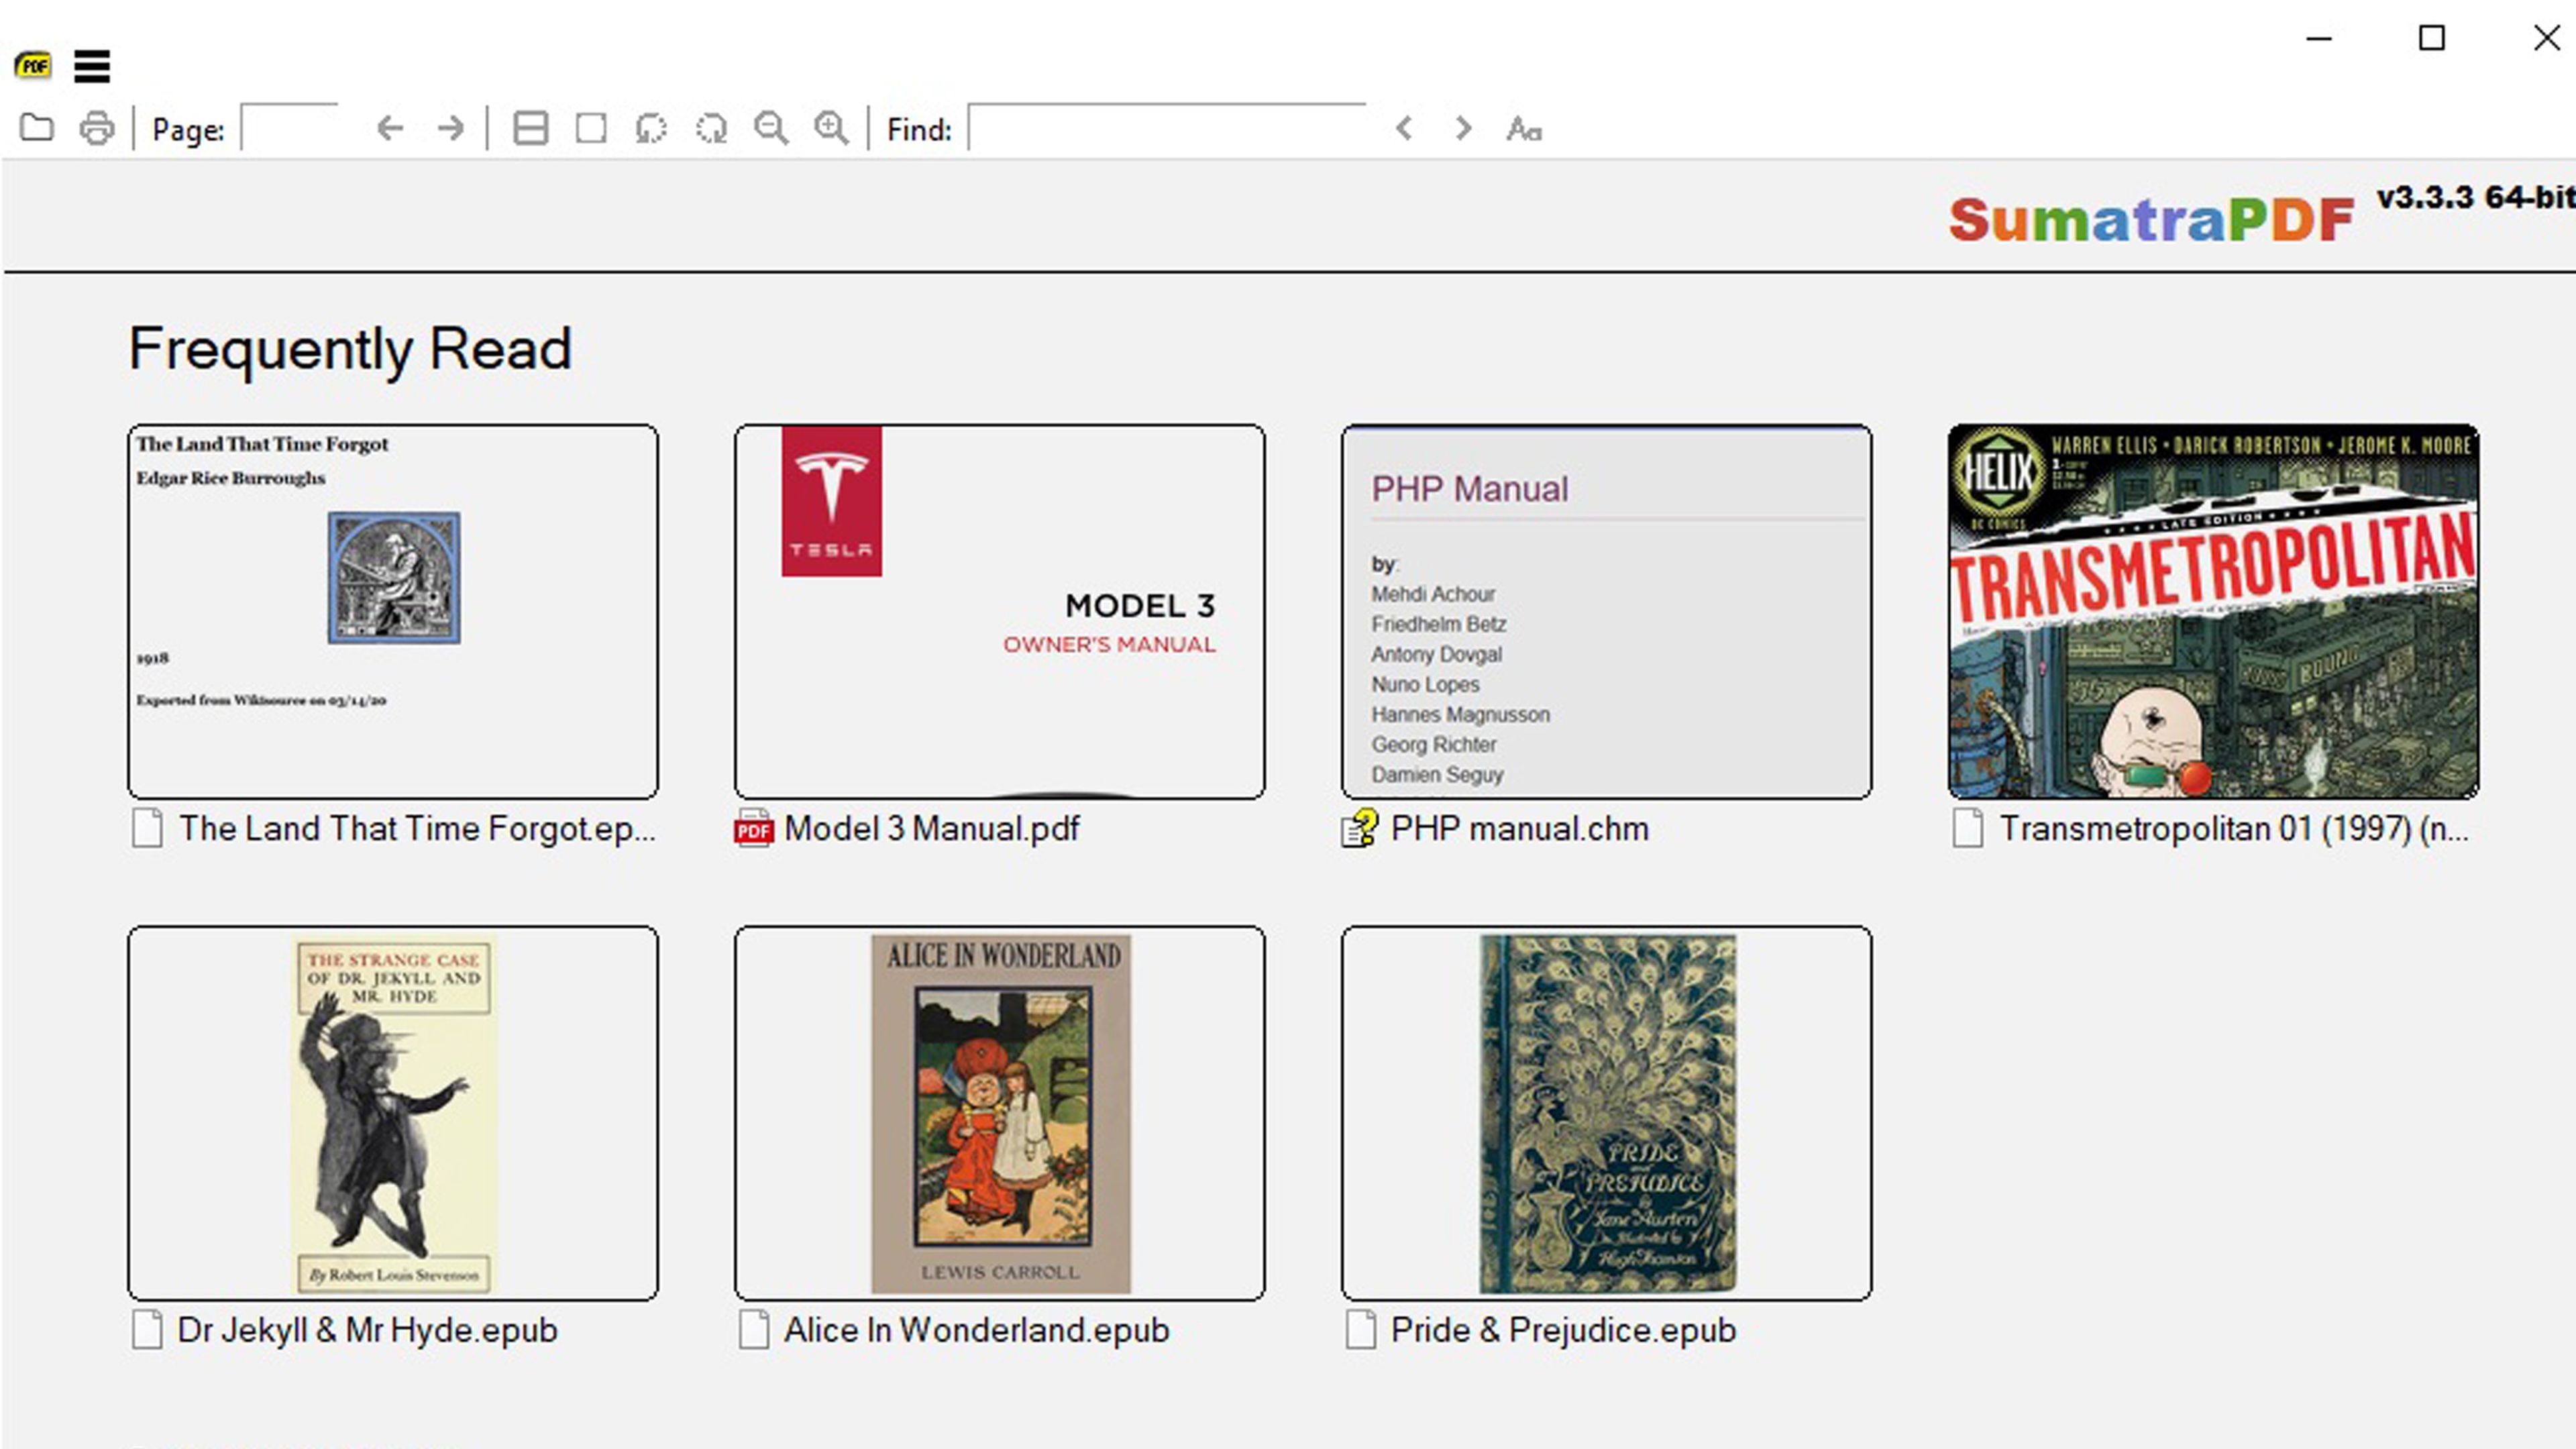Viewport: 2576px width, 1449px height.
Task: Click the Zoom in magnifier
Action: (831, 128)
